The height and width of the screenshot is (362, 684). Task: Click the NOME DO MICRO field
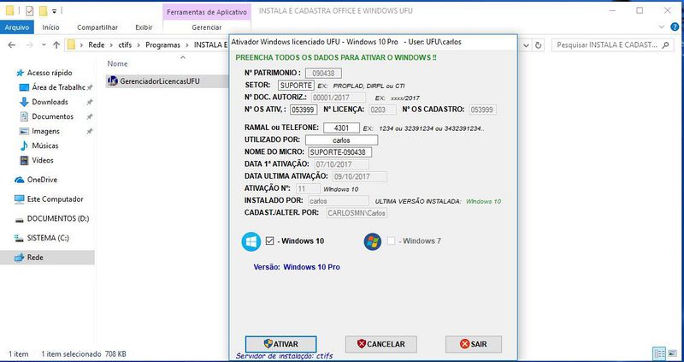click(x=339, y=152)
